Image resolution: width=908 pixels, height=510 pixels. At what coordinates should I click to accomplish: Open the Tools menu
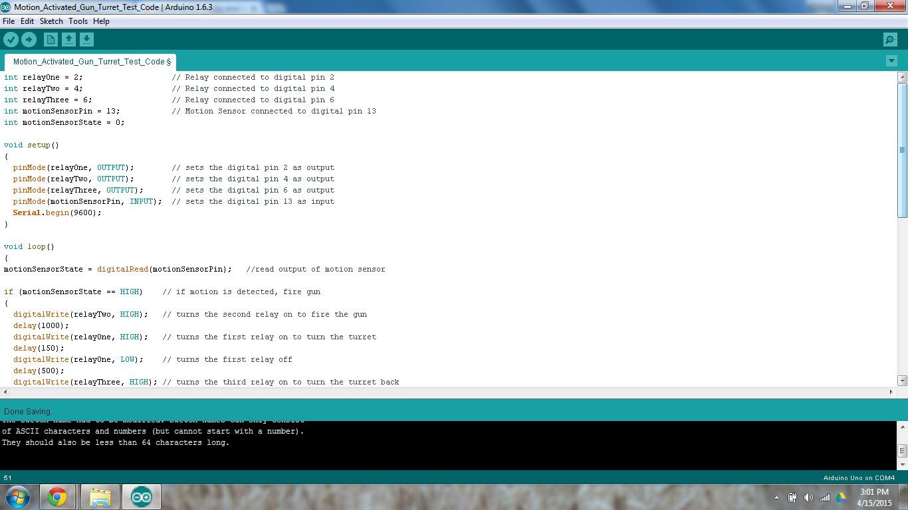point(78,21)
